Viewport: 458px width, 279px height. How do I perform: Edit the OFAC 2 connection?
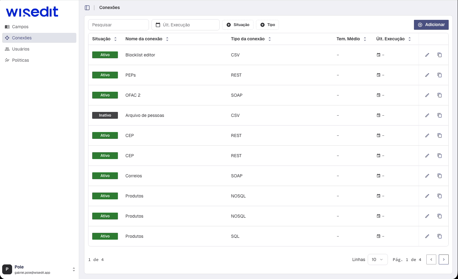pos(427,95)
